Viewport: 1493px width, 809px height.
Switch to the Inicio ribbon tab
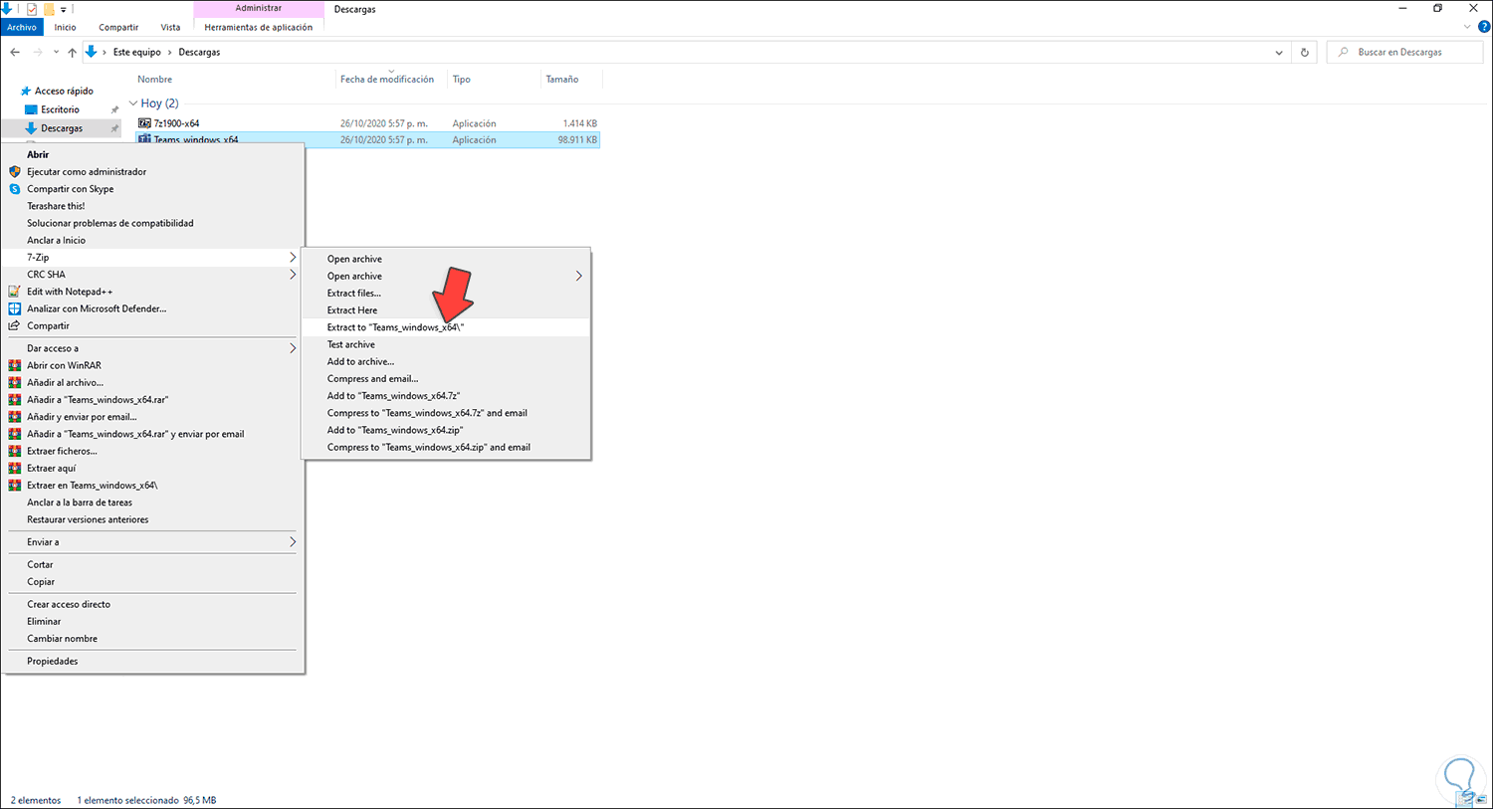click(x=66, y=28)
